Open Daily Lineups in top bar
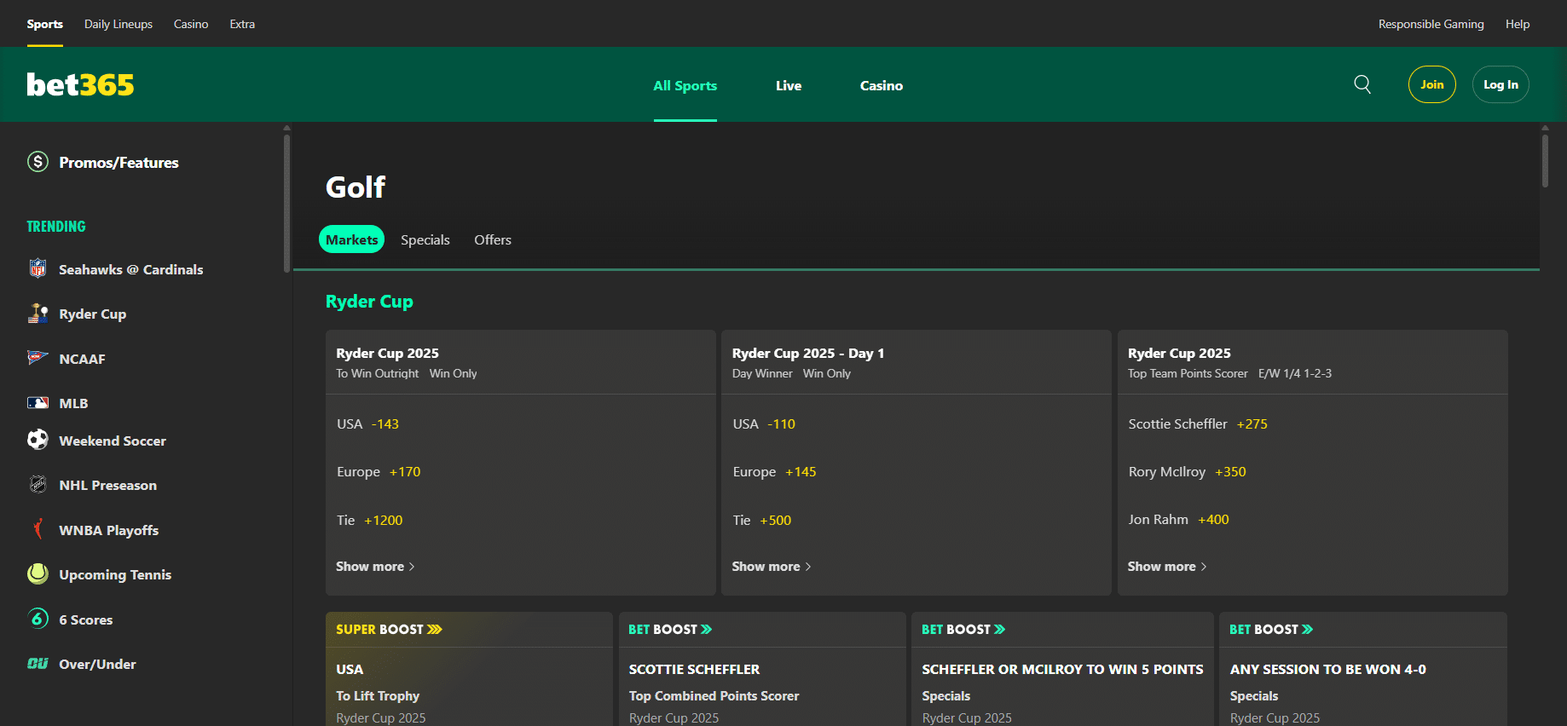Screen dimensions: 1567x726 point(119,24)
